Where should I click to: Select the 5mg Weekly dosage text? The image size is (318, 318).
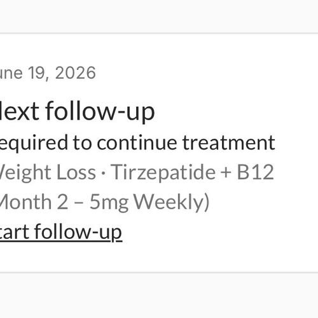[x=148, y=202]
